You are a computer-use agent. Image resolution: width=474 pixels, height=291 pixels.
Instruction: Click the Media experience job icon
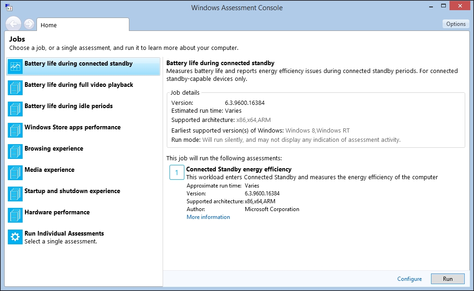pyautogui.click(x=14, y=173)
